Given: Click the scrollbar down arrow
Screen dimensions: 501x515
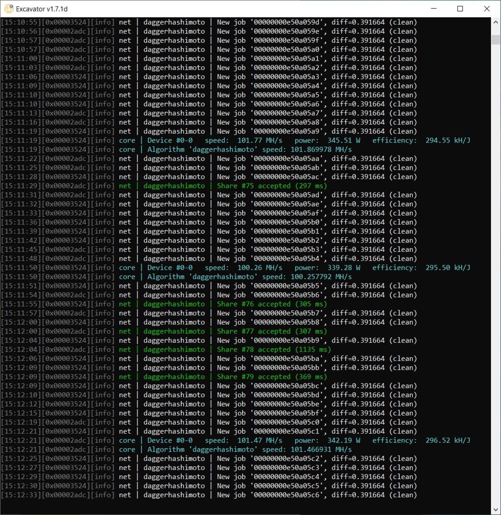Looking at the screenshot, I should point(496,510).
